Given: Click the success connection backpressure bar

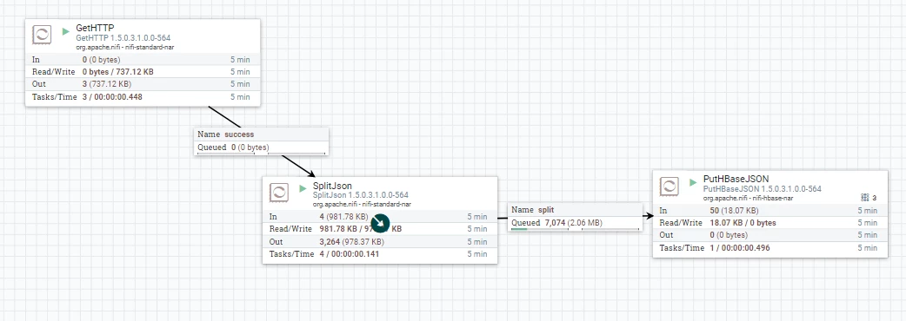Looking at the screenshot, I should click(x=261, y=154).
